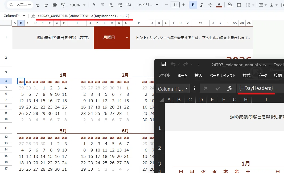
Task: Switch to Excel ページ レイアウト tab
Action: point(223,75)
